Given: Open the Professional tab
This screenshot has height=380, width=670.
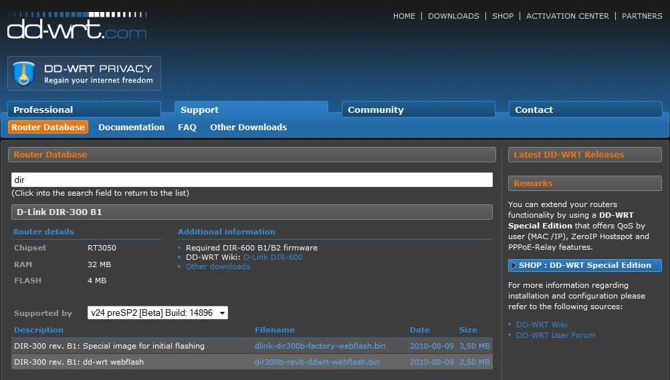Looking at the screenshot, I should [x=84, y=110].
